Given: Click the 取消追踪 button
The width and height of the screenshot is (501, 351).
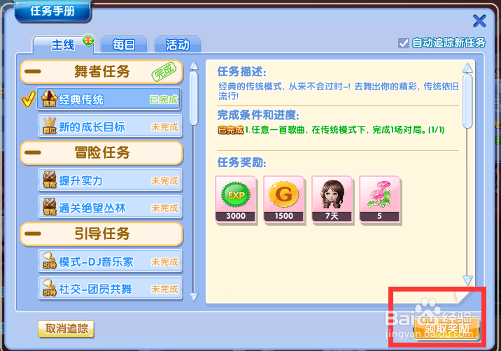Looking at the screenshot, I should (66, 329).
